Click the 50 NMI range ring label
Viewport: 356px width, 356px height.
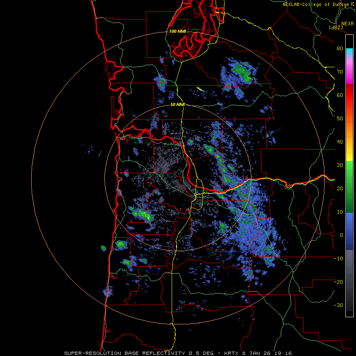178,105
